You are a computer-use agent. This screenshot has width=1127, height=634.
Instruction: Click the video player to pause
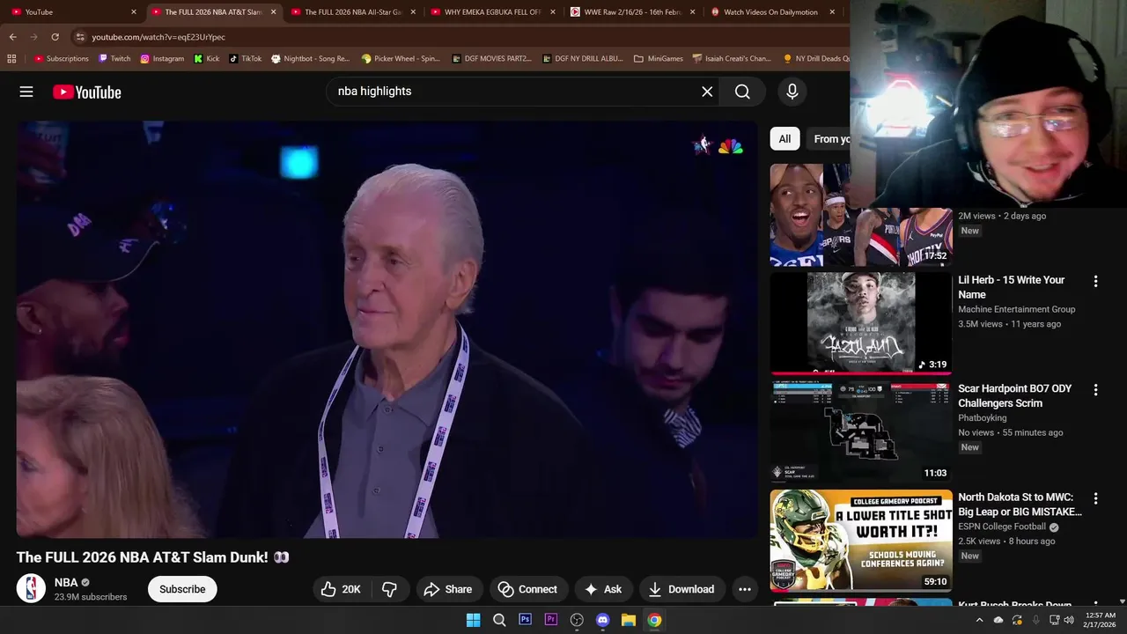[387, 329]
